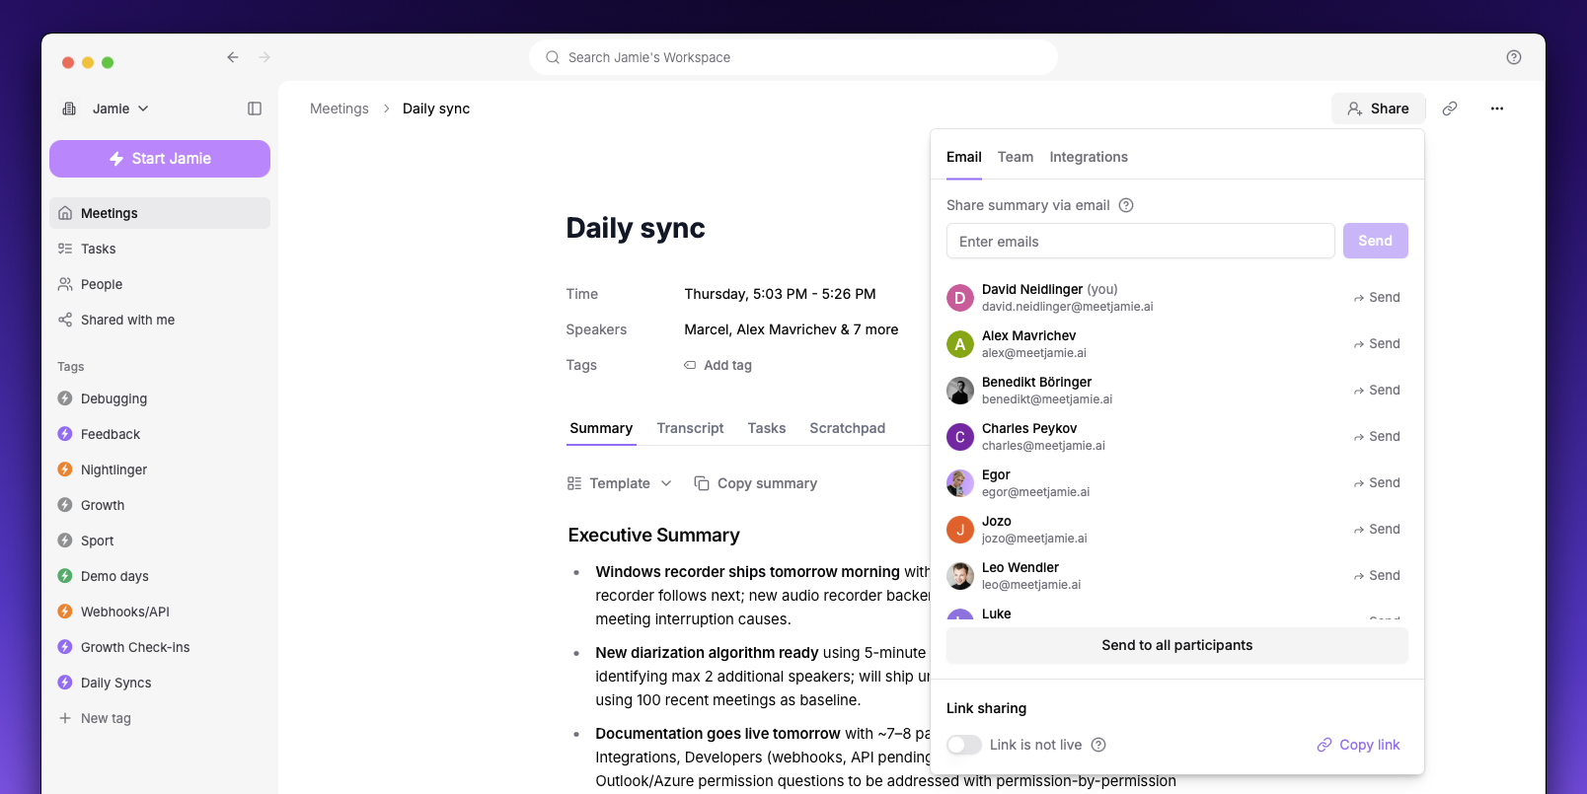Click the Feedback tag icon
The height and width of the screenshot is (794, 1587).
tap(65, 434)
